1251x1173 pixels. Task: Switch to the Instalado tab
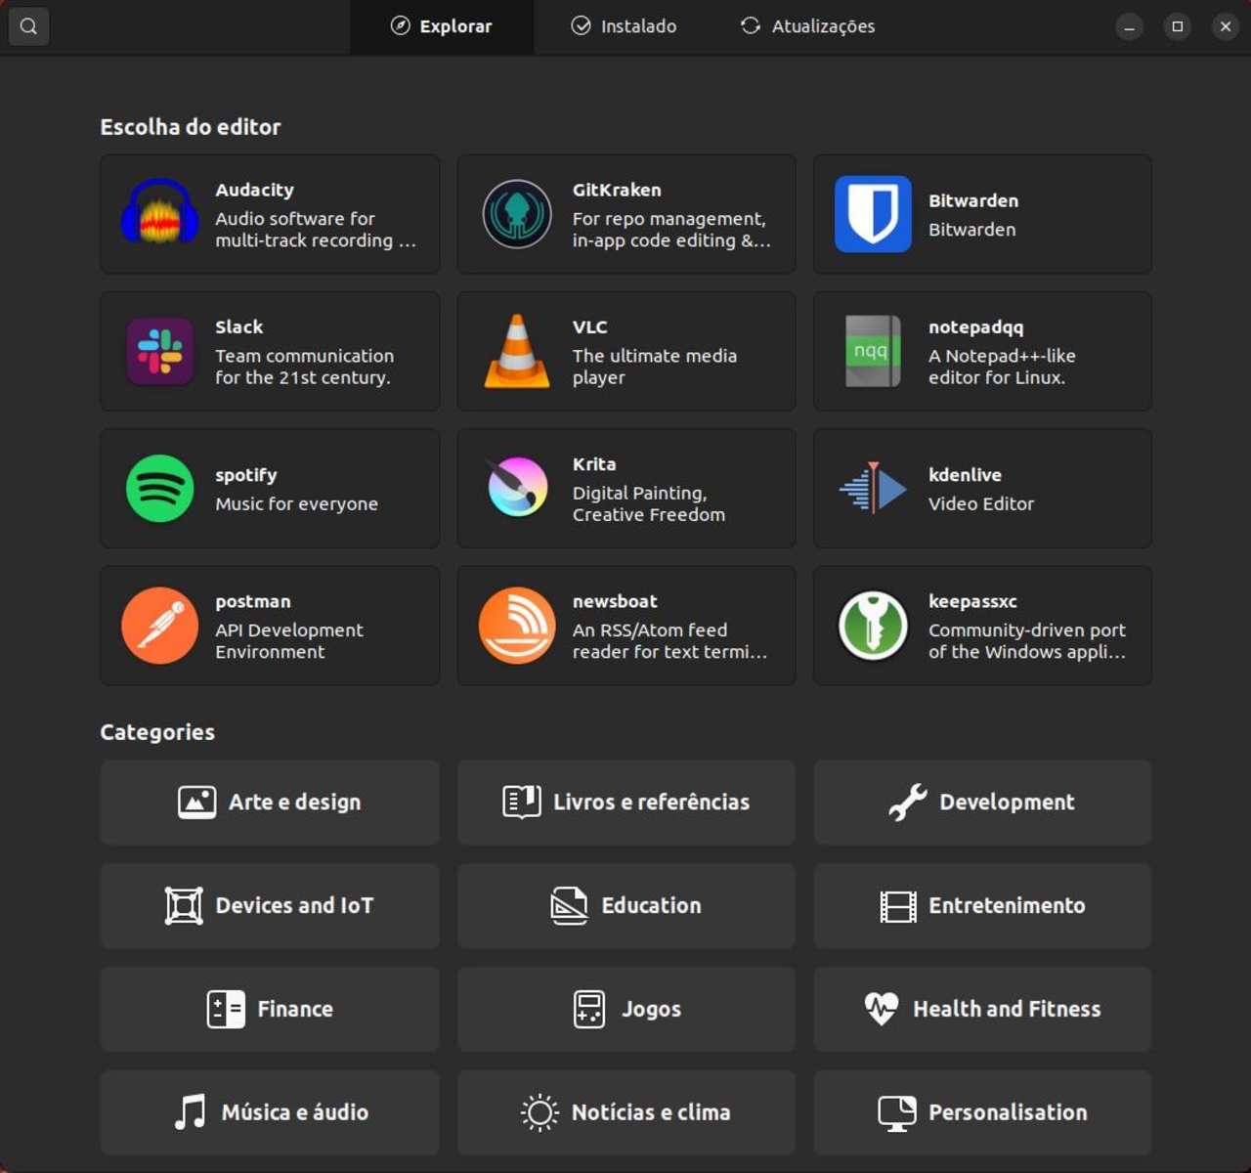pyautogui.click(x=623, y=26)
